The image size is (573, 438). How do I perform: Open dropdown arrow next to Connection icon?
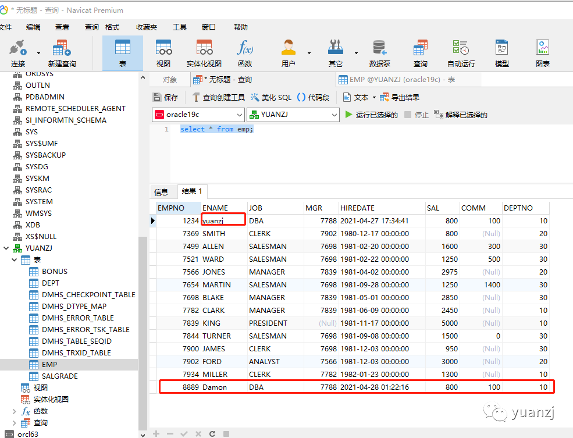pyautogui.click(x=38, y=54)
